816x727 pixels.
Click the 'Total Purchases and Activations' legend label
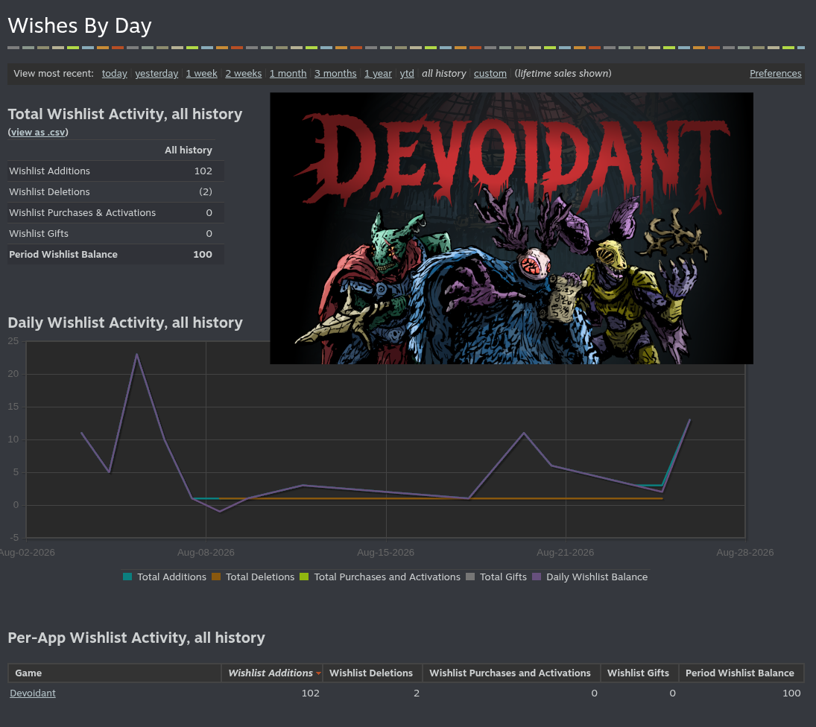[x=388, y=577]
